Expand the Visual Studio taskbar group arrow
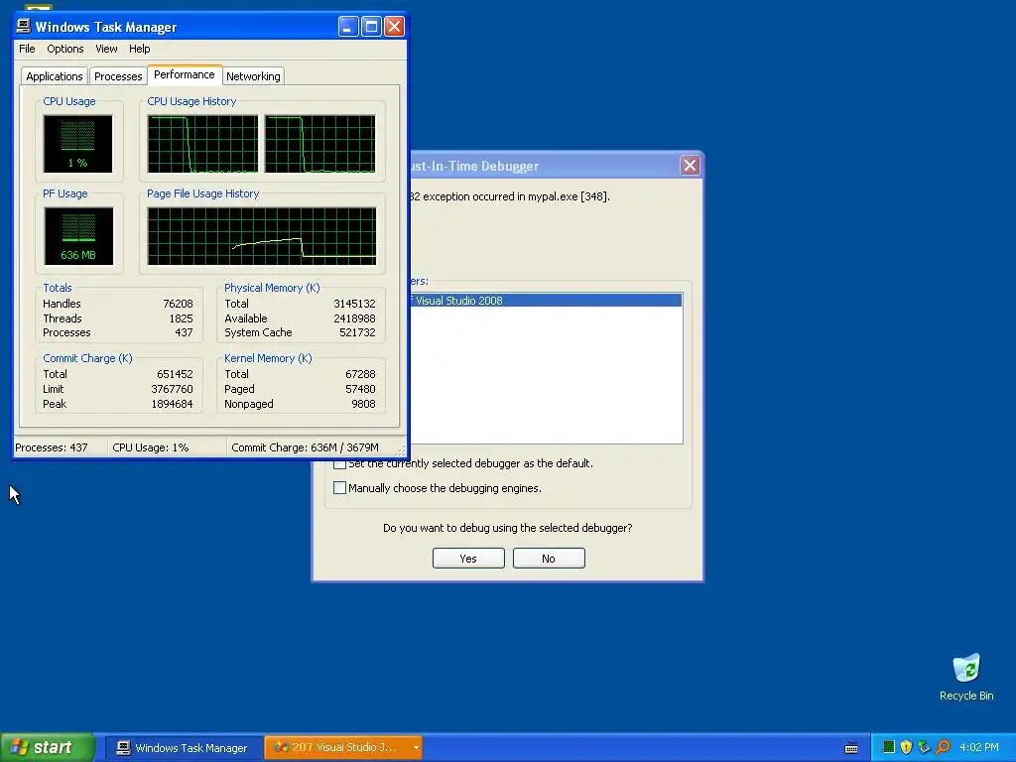 pos(416,748)
